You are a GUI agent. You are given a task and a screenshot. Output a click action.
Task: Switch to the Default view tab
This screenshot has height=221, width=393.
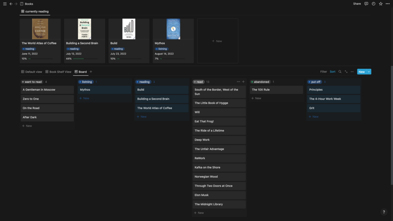[x=32, y=72]
